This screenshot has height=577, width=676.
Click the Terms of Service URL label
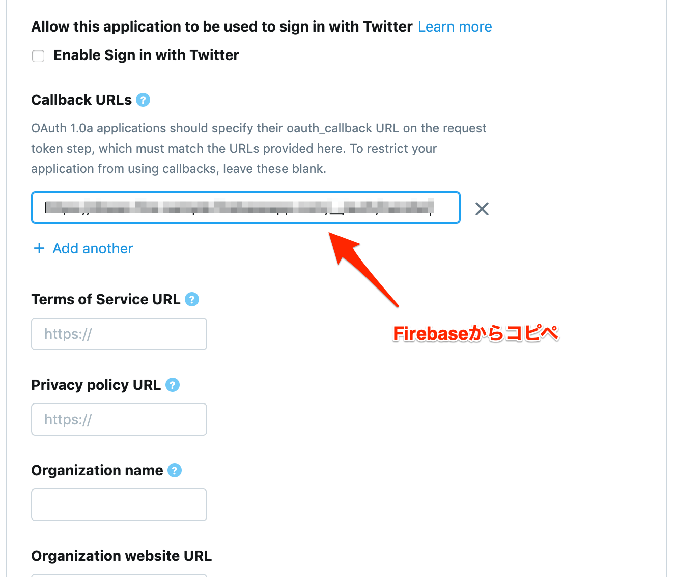pos(106,299)
